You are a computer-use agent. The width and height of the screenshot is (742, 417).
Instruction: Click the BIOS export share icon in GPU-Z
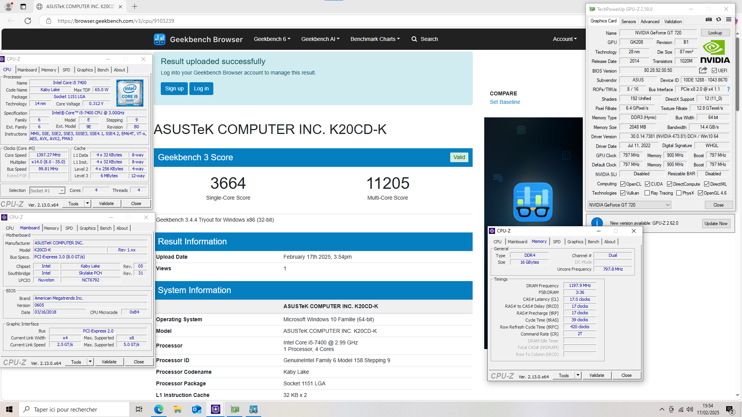point(703,70)
